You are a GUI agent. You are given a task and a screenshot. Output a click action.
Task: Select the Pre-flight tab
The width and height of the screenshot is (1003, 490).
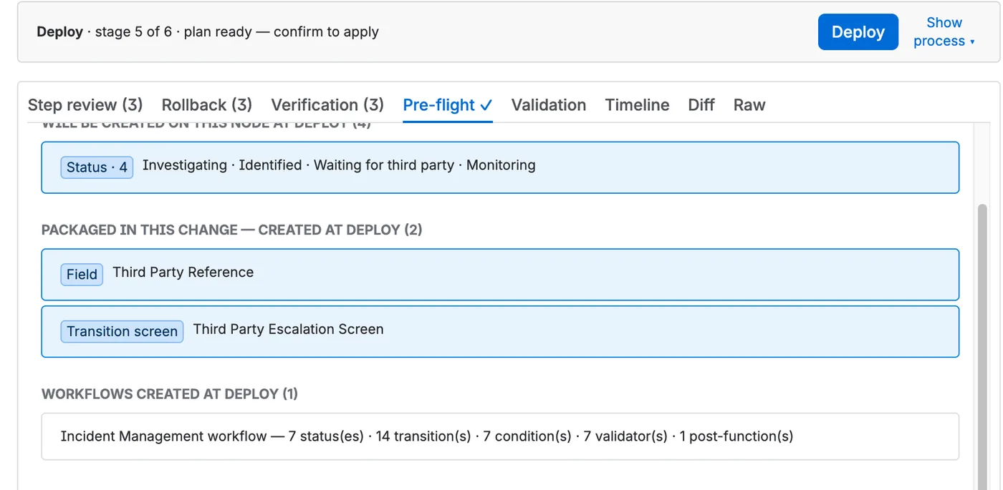pos(448,105)
